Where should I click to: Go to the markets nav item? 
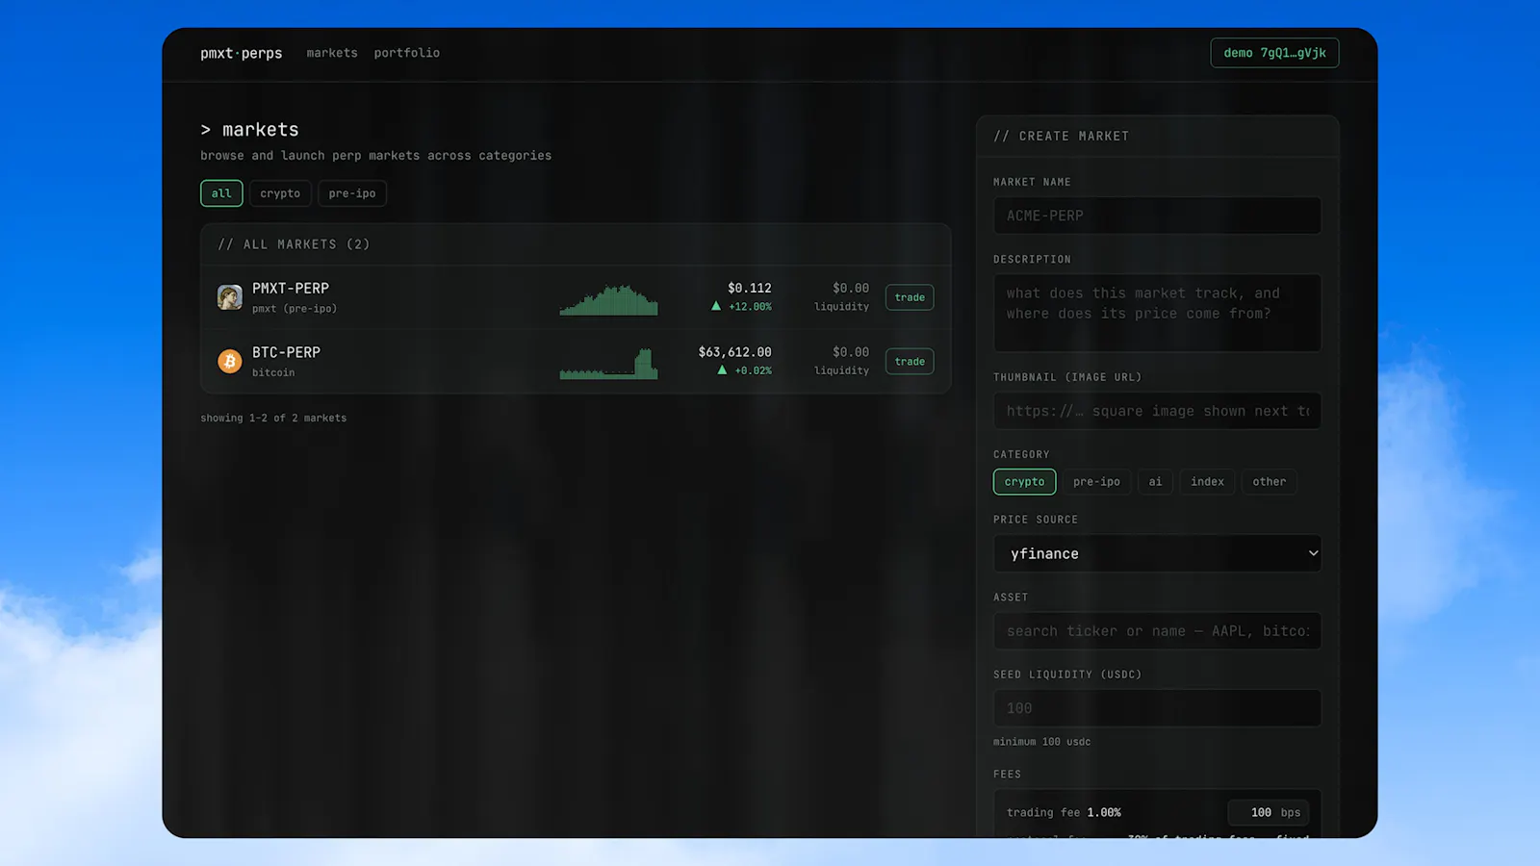coord(332,53)
